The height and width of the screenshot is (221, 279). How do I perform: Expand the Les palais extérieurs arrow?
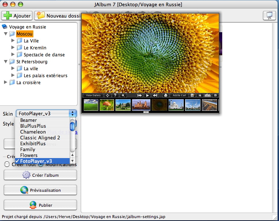point(13,75)
